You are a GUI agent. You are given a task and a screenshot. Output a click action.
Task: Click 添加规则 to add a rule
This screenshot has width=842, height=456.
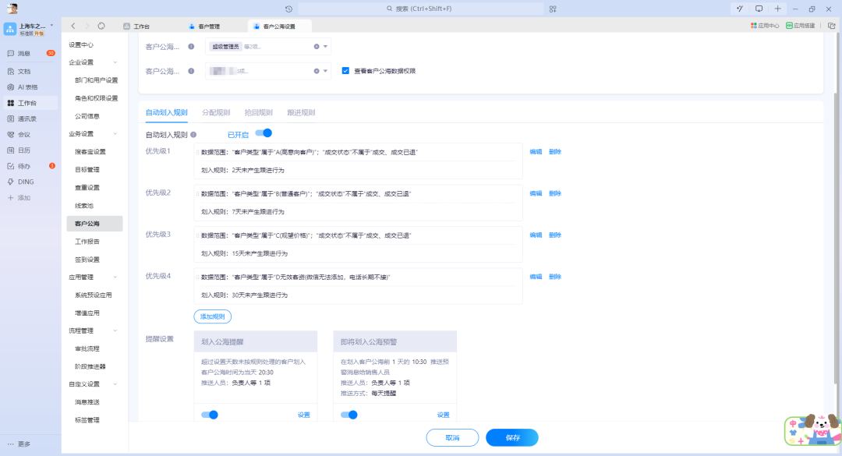tap(213, 316)
